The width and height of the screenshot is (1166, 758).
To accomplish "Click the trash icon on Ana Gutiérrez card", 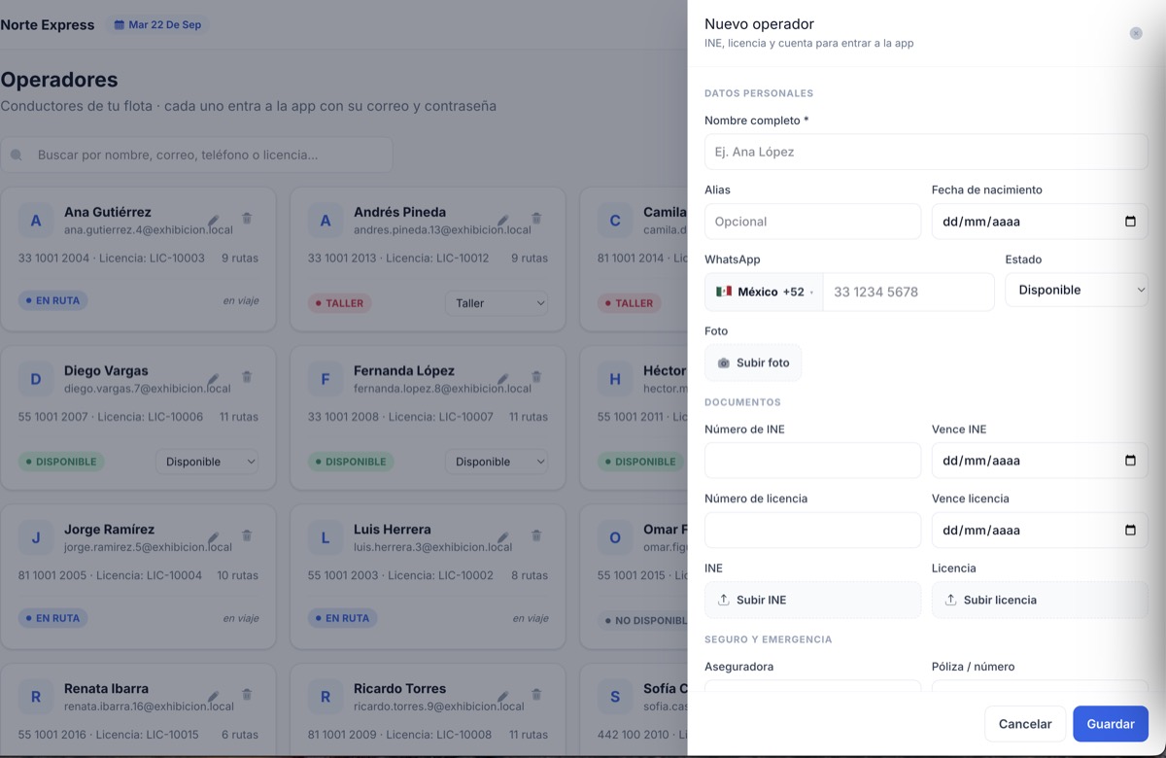I will [247, 220].
